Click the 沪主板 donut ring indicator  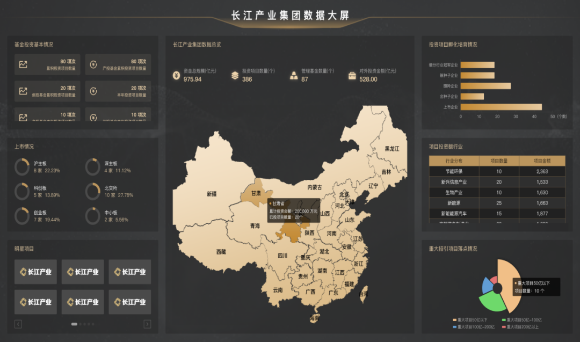(22, 167)
